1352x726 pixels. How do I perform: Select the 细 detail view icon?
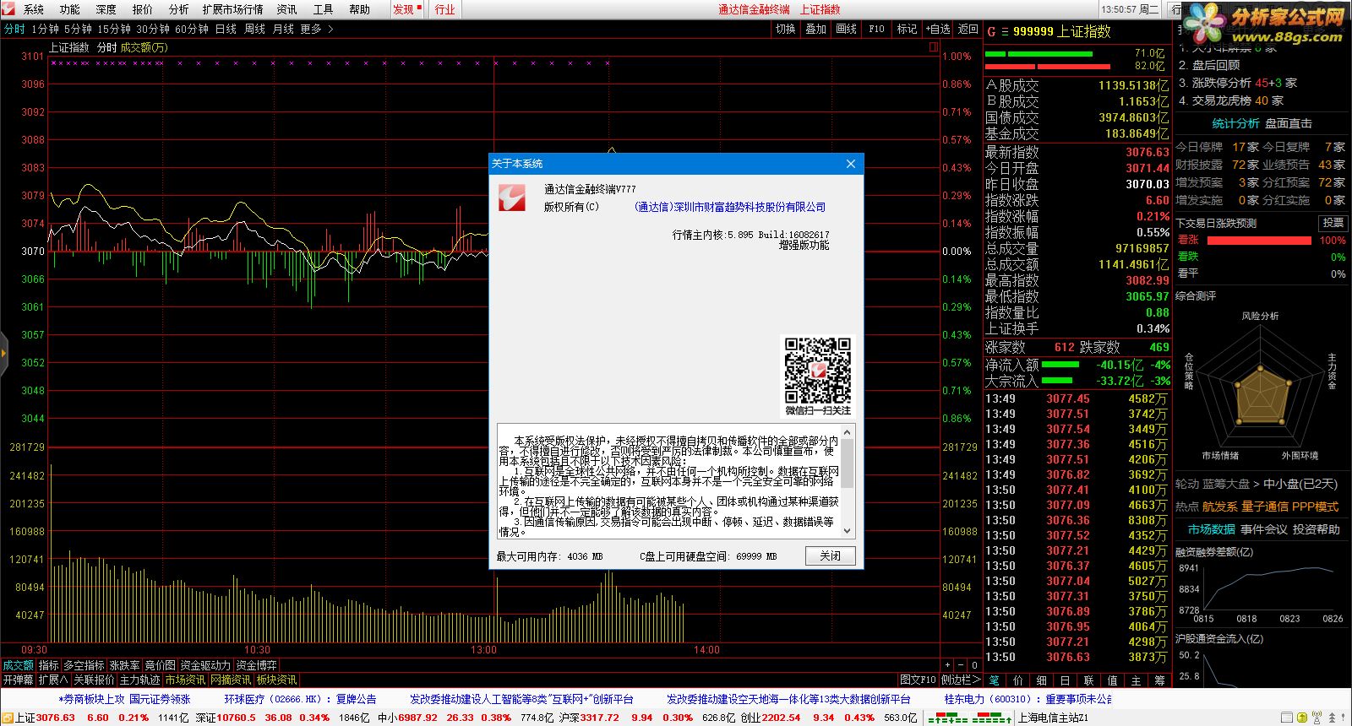pos(1042,680)
